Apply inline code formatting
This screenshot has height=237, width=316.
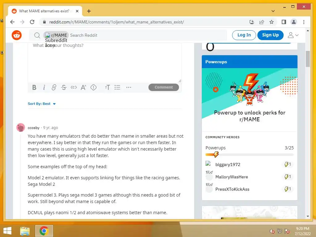pyautogui.click(x=73, y=87)
